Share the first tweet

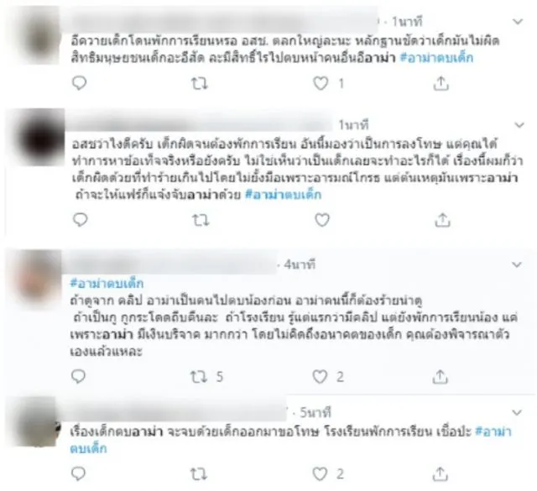pyautogui.click(x=441, y=83)
